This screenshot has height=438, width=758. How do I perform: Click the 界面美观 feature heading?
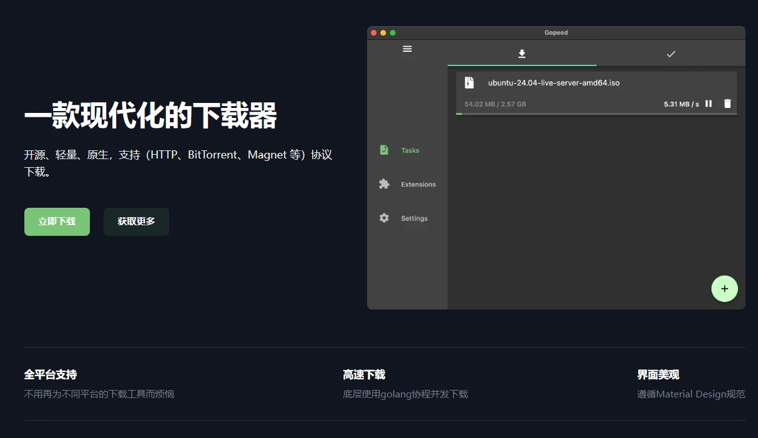(x=658, y=374)
